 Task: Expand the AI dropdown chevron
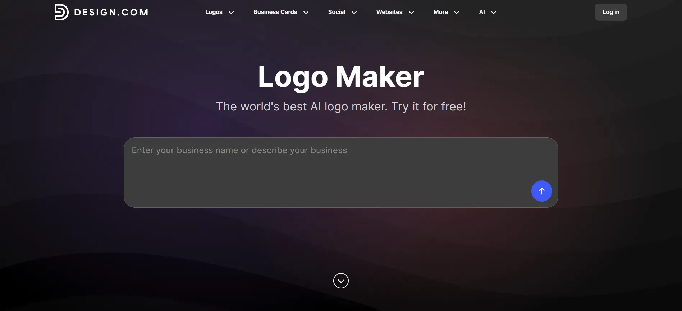[494, 13]
